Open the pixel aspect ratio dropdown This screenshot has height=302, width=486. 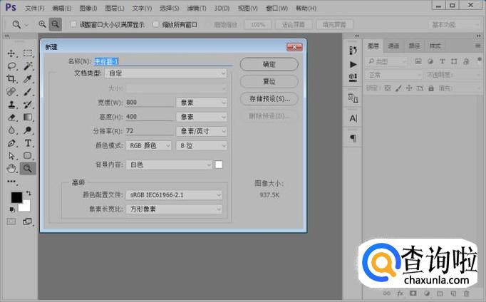pyautogui.click(x=174, y=209)
